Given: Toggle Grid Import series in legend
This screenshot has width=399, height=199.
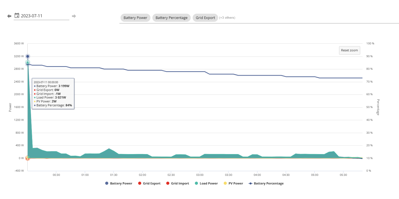Looking at the screenshot, I should [x=177, y=183].
